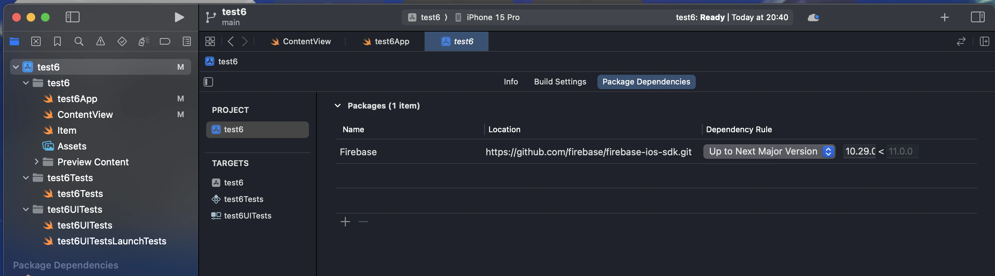
Task: Expand the Preview Content folder
Action: pos(36,162)
